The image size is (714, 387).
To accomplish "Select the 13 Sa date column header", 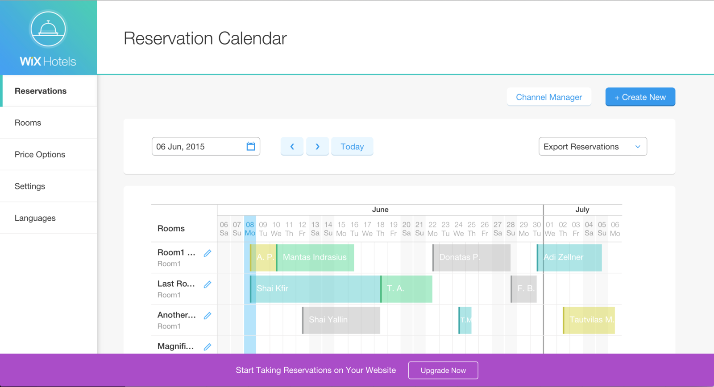I will click(315, 229).
